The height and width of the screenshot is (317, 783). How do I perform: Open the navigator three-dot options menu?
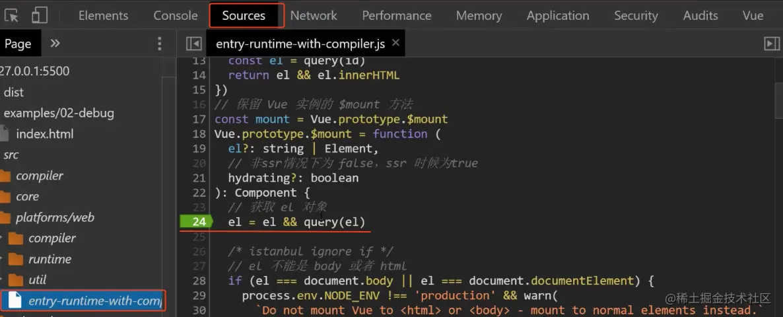click(x=159, y=44)
